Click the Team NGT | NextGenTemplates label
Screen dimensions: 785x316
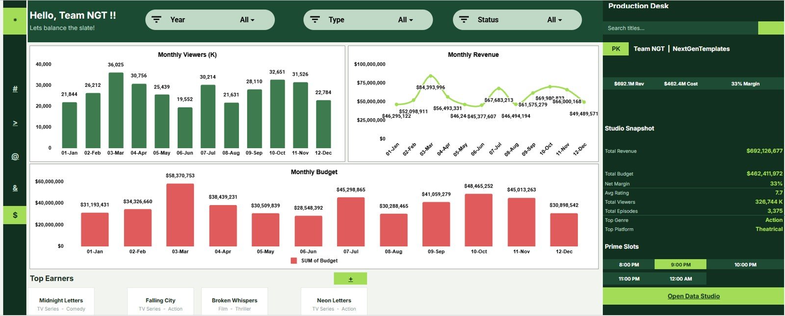click(681, 49)
